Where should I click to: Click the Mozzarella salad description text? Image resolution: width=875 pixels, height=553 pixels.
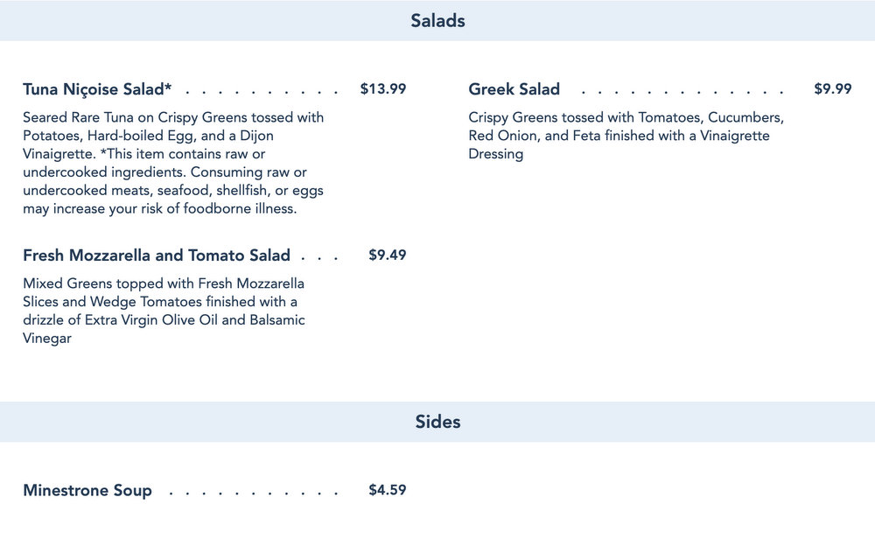click(164, 311)
